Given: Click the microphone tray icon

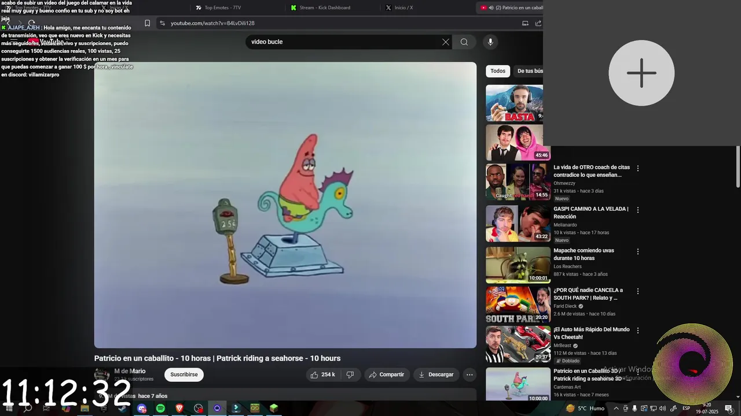Looking at the screenshot, I should (634, 408).
